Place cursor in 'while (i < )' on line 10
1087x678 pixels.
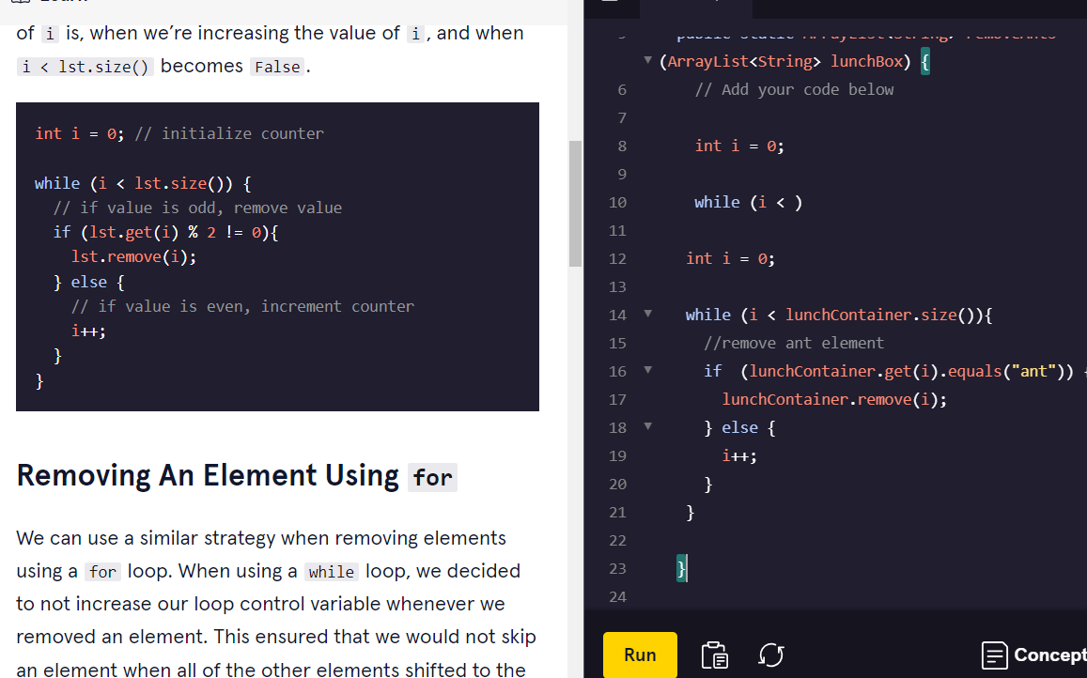[x=748, y=203]
